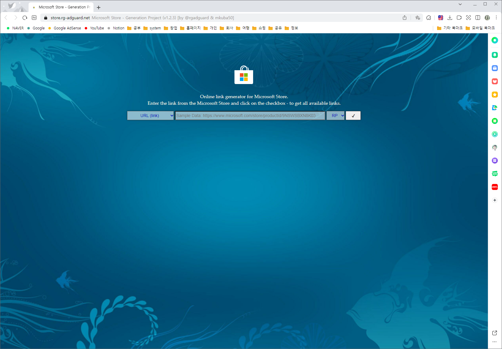
Task: Open the red Pocket-style sidebar icon
Action: tap(495, 81)
